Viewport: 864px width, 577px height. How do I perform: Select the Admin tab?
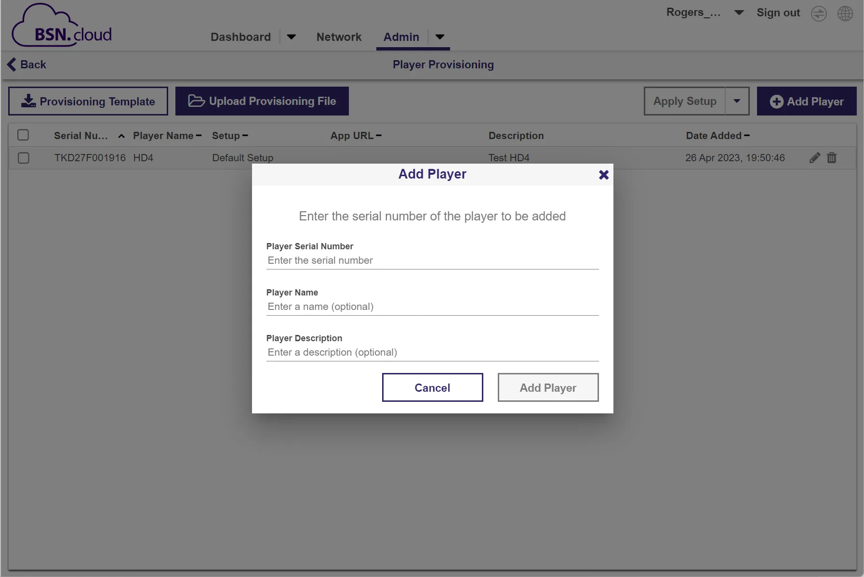(x=401, y=37)
